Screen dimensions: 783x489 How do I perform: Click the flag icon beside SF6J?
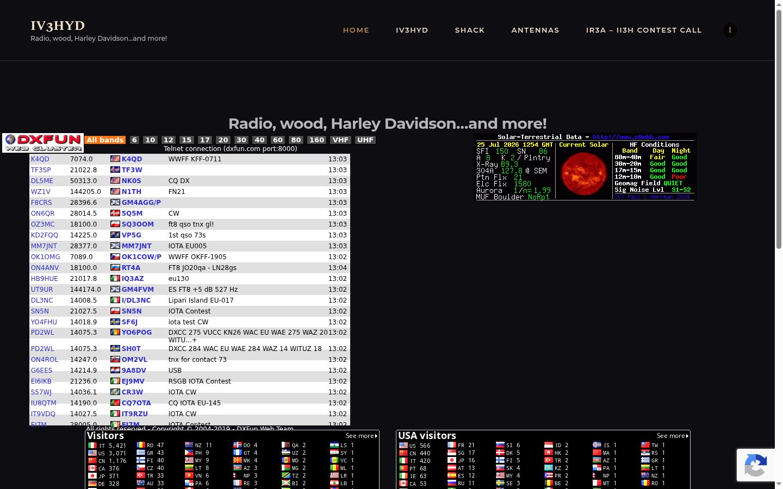[x=115, y=322]
